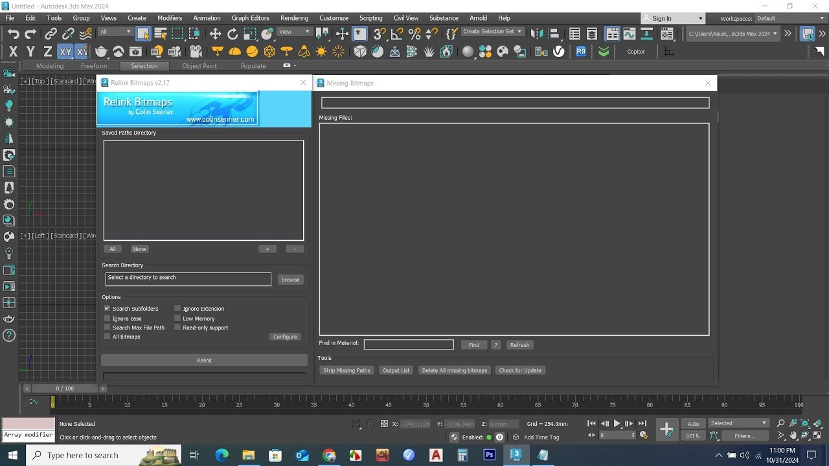Expand toolbar overflow double chevron

click(x=788, y=34)
